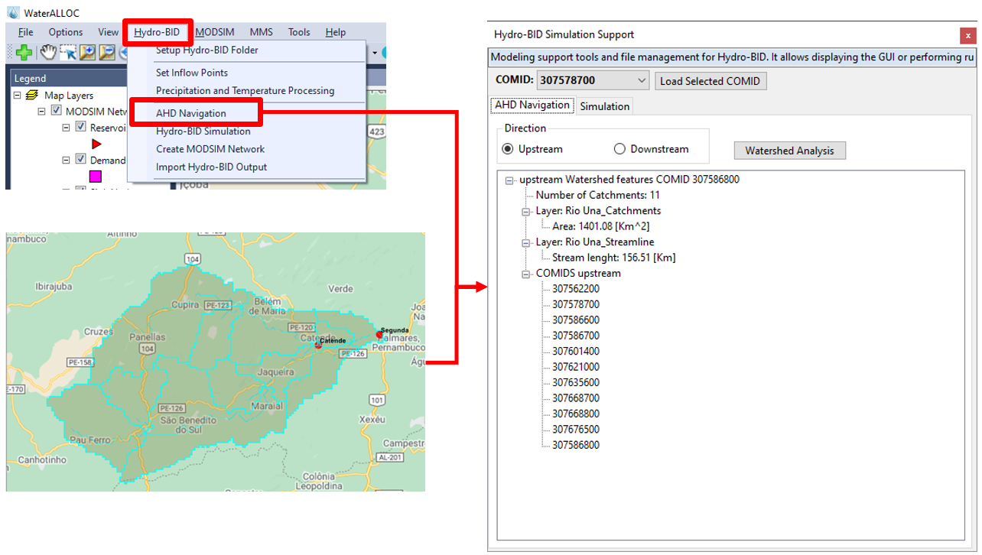This screenshot has height=555, width=982.
Task: Uncheck the MODSIM Network layer checkbox
Action: point(56,112)
